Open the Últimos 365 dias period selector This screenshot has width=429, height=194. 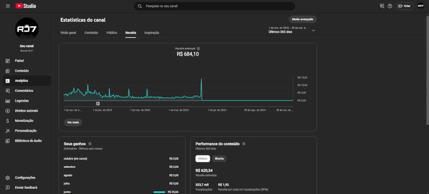tap(292, 30)
